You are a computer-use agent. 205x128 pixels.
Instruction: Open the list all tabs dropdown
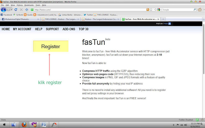click(203, 19)
